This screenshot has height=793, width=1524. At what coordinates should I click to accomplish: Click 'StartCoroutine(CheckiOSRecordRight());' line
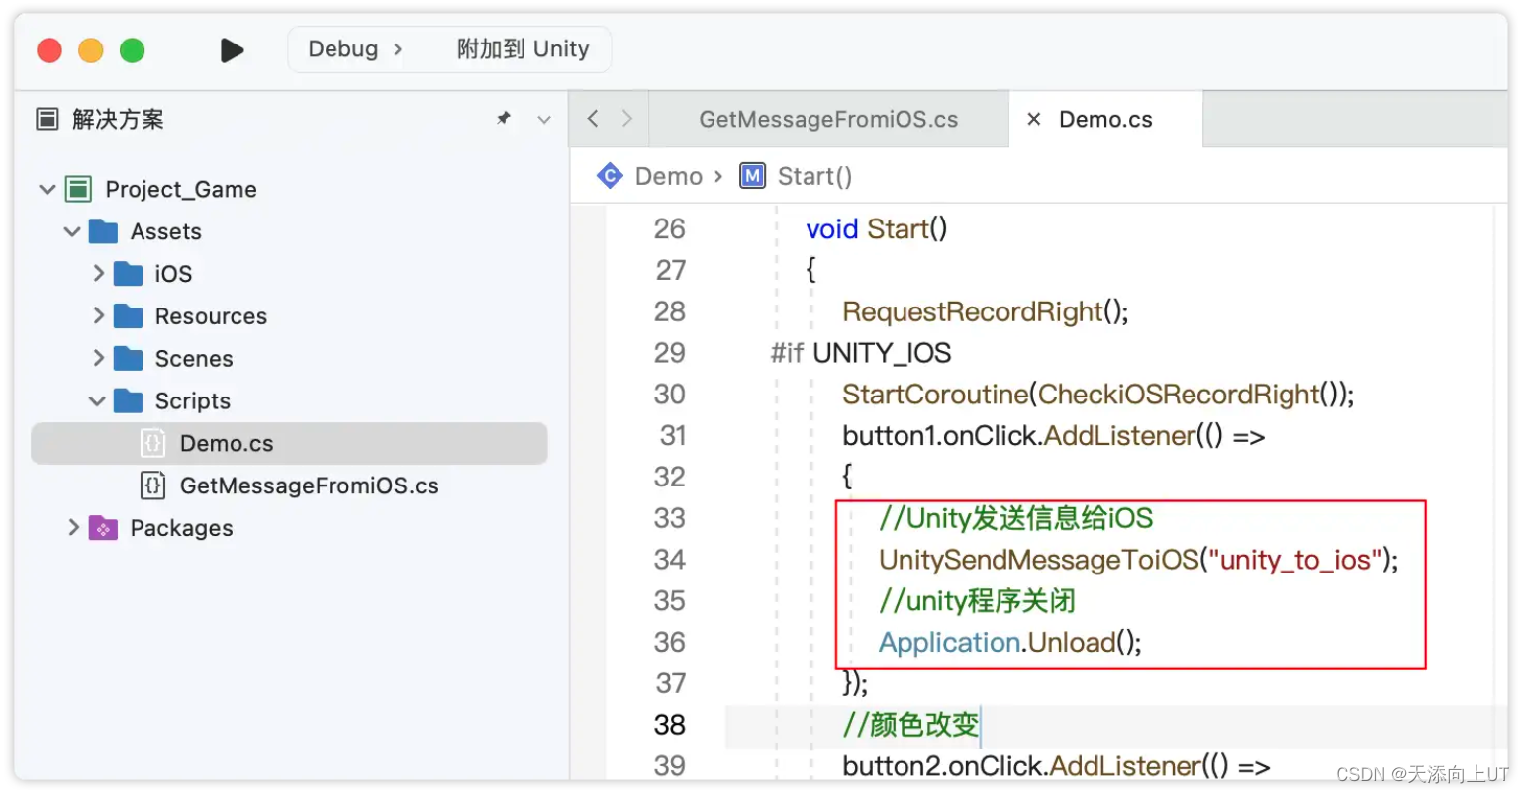1098,395
